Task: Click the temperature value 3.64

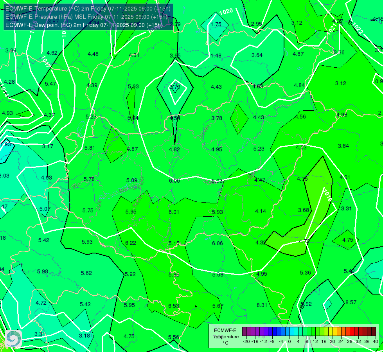Action: tap(257, 55)
